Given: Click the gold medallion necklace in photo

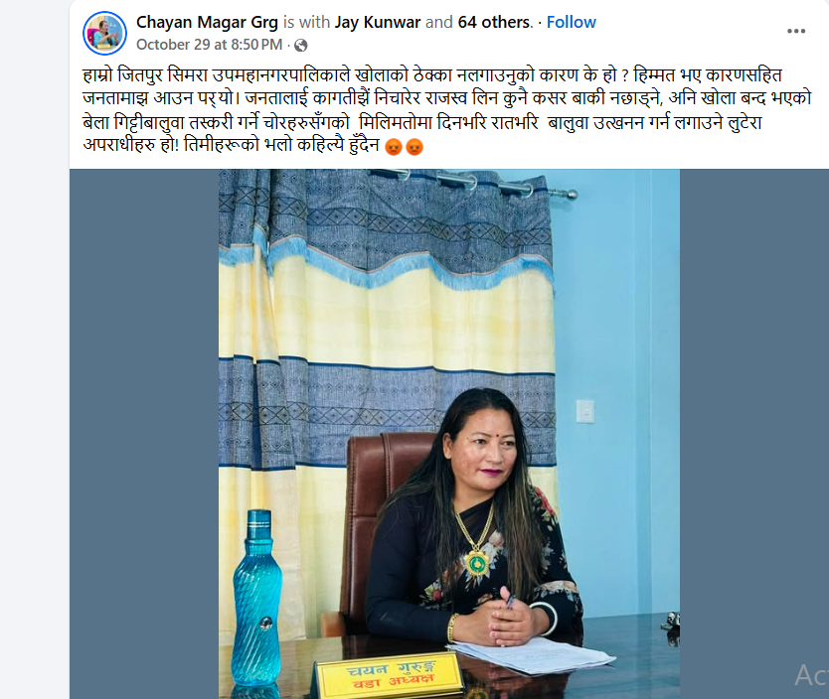Looking at the screenshot, I should pos(478,563).
